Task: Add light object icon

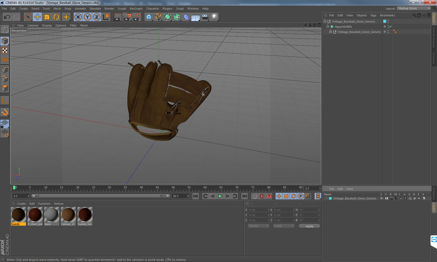Action: 214,17
